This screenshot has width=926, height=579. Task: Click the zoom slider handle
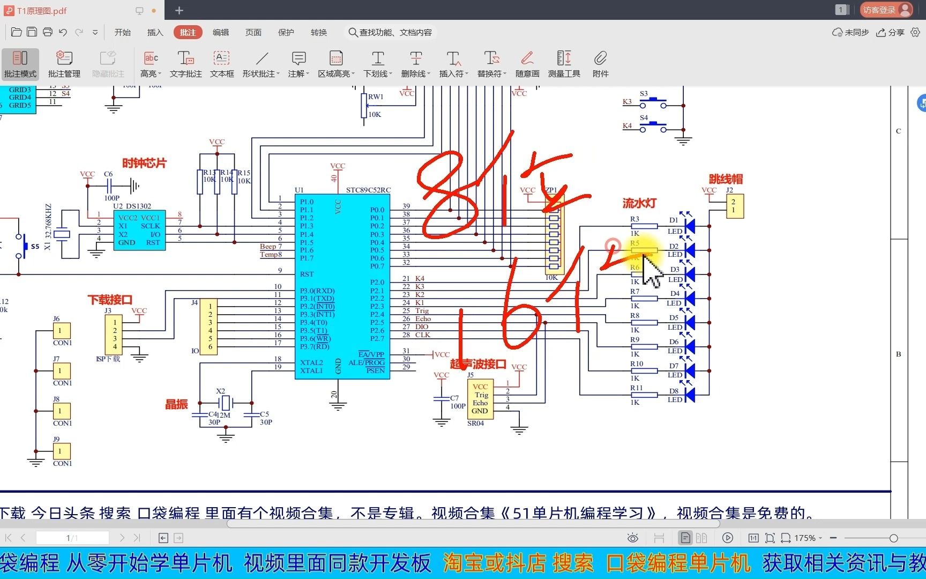(x=894, y=538)
